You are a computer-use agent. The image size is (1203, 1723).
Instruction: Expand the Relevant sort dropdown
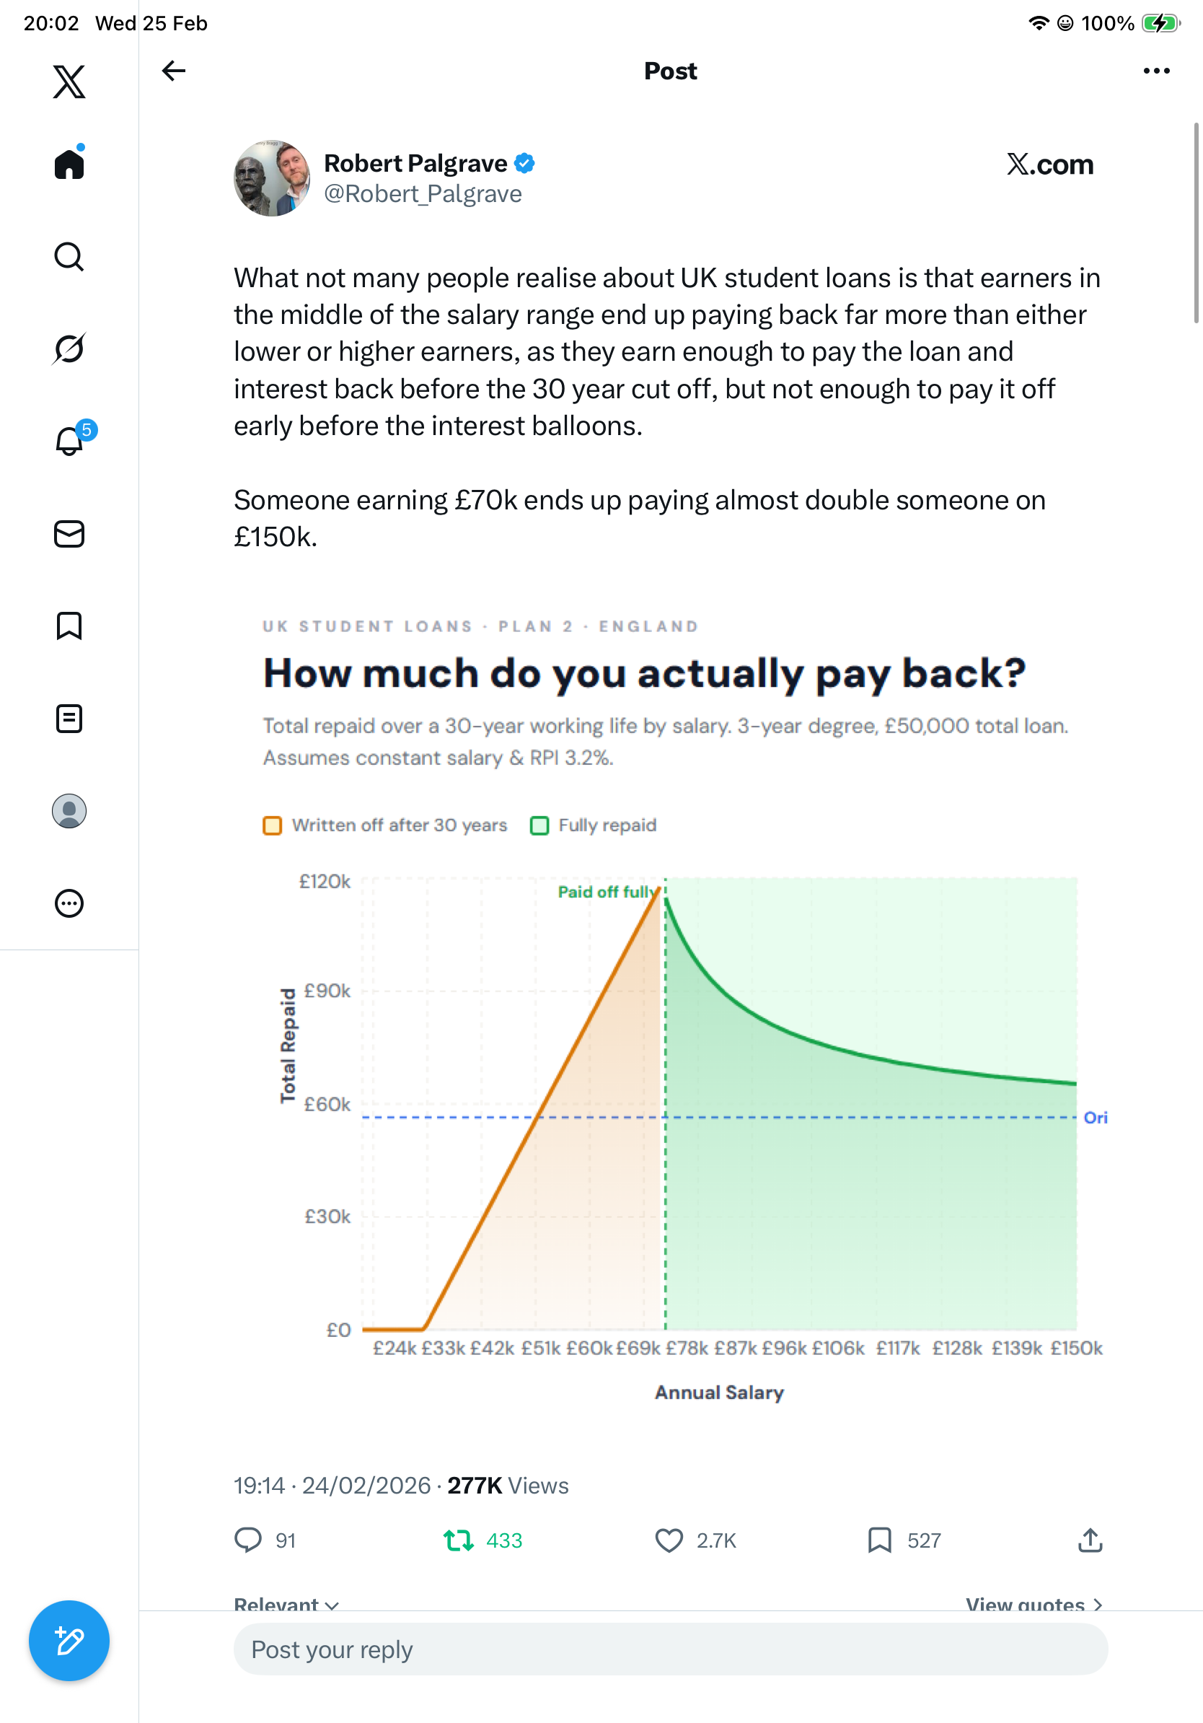pyautogui.click(x=286, y=1605)
